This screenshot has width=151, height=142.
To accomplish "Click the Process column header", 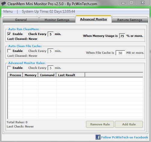I will (15, 75).
